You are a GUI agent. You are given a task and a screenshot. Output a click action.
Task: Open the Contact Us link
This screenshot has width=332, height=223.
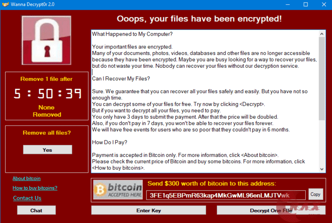coord(27,198)
